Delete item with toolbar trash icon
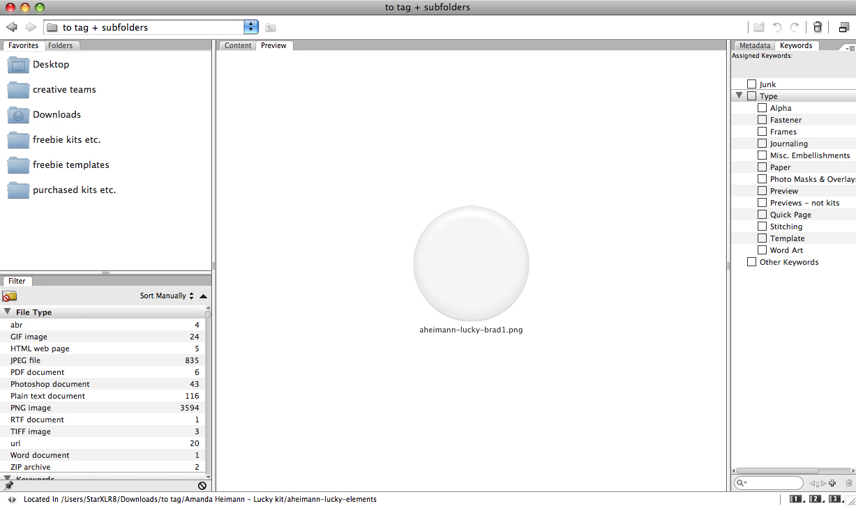Image resolution: width=856 pixels, height=506 pixels. (x=818, y=27)
